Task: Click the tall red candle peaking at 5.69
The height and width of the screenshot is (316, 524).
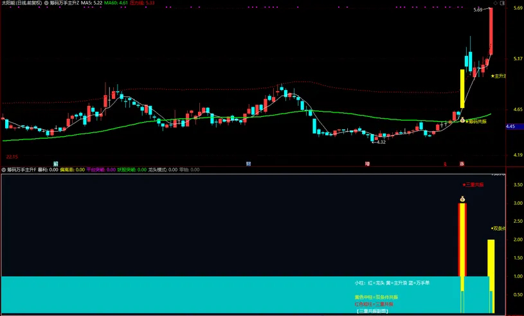Action: point(491,31)
